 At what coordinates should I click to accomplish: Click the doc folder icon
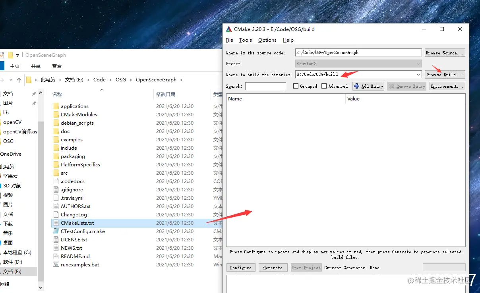(56, 131)
